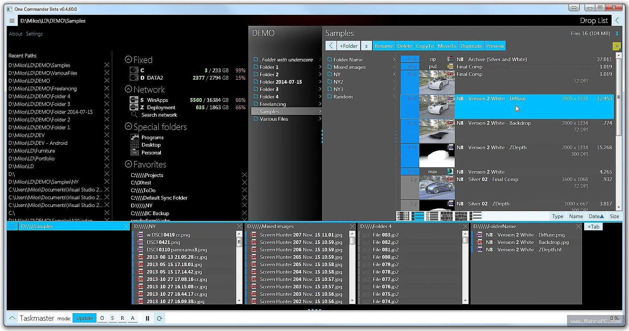
Task: Set Taskmaster mode to S
Action: pyautogui.click(x=112, y=318)
